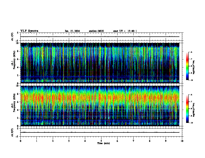Click the "-8" tick on ch.2 colorbar
Image resolution: width=205 pixels, height=158 pixels.
click(191, 109)
